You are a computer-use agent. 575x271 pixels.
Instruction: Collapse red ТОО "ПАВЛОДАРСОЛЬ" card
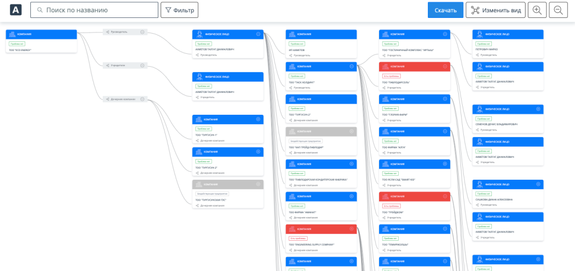point(445,66)
